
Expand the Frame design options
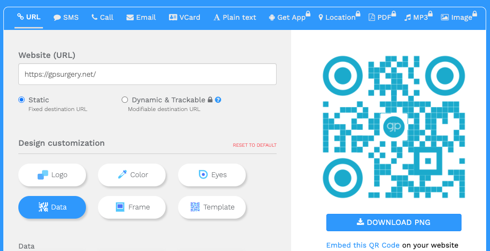(x=132, y=207)
